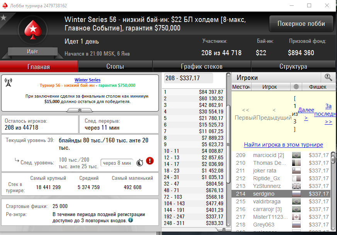
Task: Click smallest stack value 492 608
Action: (133, 188)
